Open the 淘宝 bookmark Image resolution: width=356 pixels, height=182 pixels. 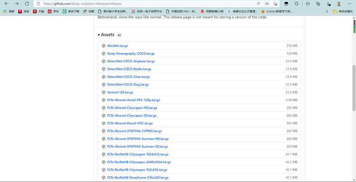[23, 11]
